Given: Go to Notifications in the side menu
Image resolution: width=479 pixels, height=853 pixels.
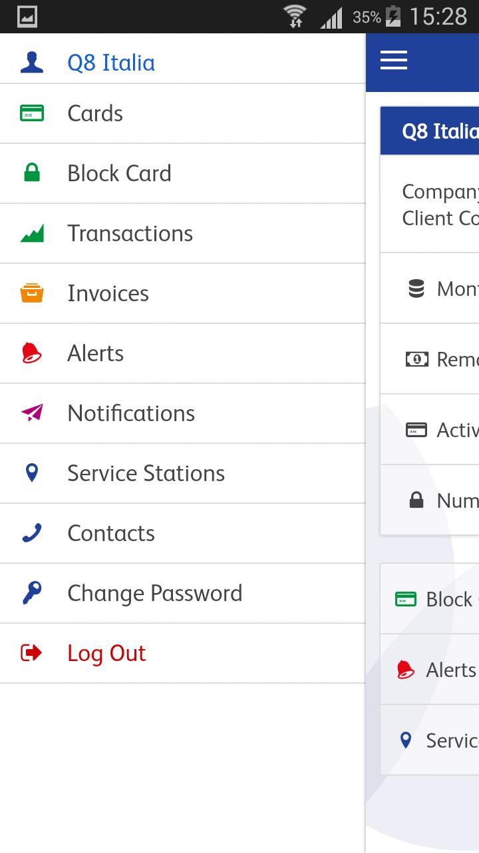Looking at the screenshot, I should click(x=131, y=413).
